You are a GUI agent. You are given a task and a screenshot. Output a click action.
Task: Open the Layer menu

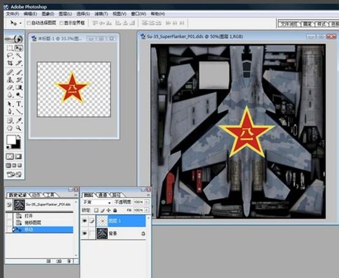tap(66, 14)
